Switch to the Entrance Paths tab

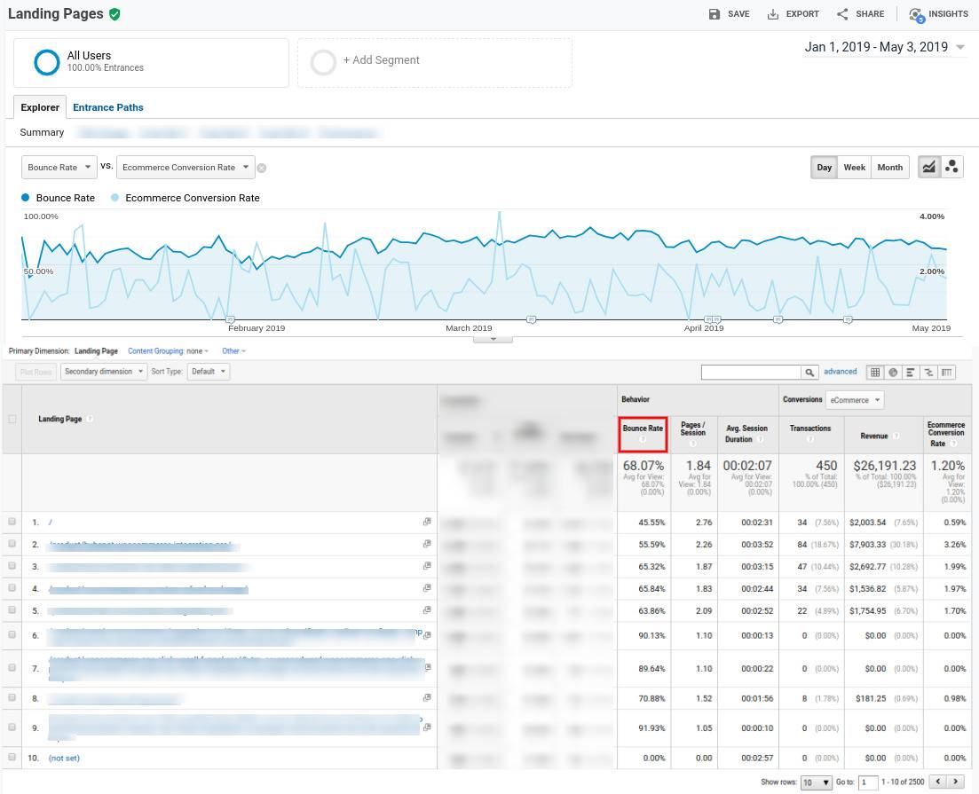click(107, 106)
